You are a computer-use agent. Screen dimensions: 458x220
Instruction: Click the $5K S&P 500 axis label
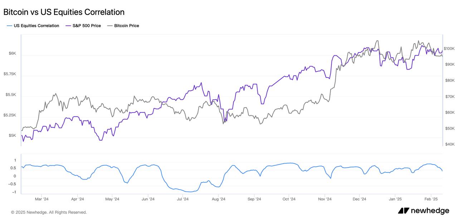(x=13, y=136)
